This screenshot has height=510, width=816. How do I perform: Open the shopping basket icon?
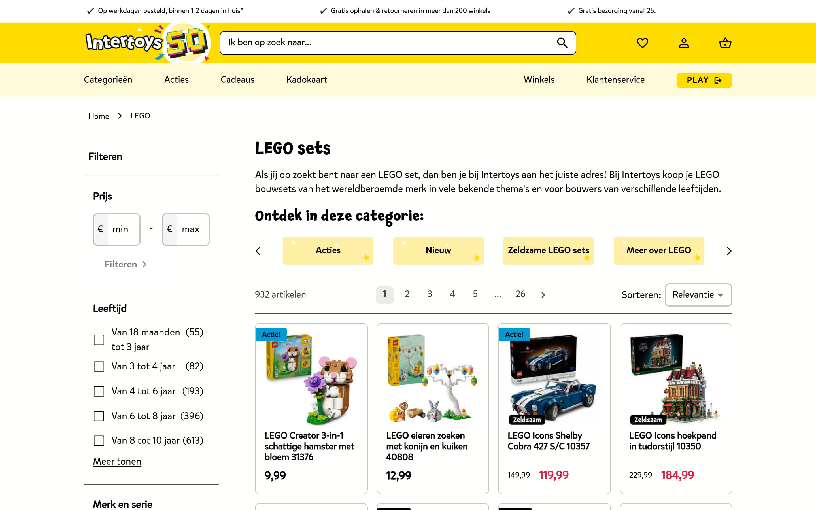(725, 43)
